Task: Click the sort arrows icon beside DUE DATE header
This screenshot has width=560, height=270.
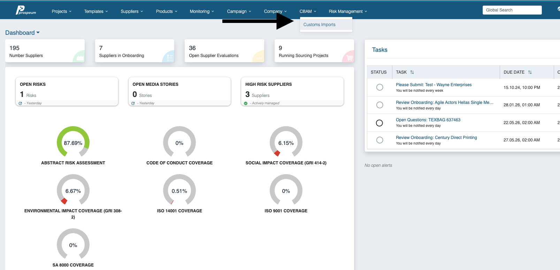Action: point(530,72)
